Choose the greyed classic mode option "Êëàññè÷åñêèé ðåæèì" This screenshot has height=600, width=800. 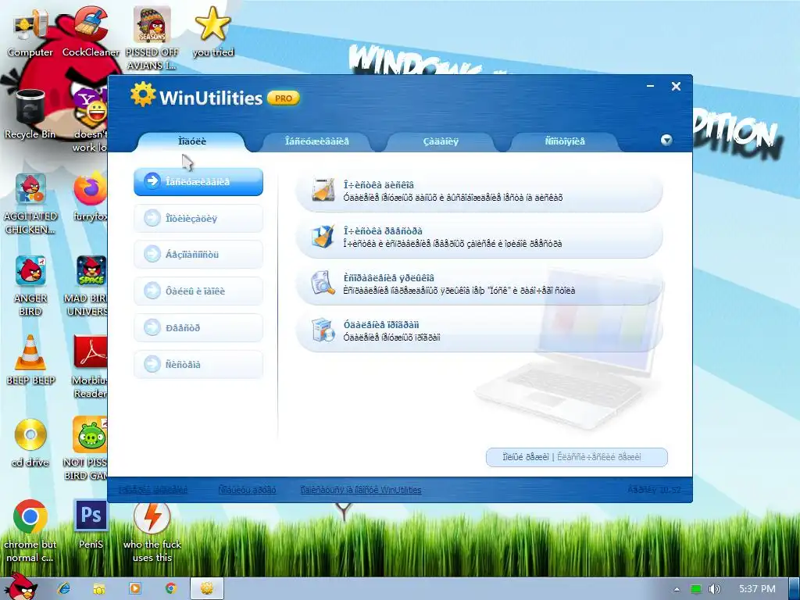click(x=599, y=457)
